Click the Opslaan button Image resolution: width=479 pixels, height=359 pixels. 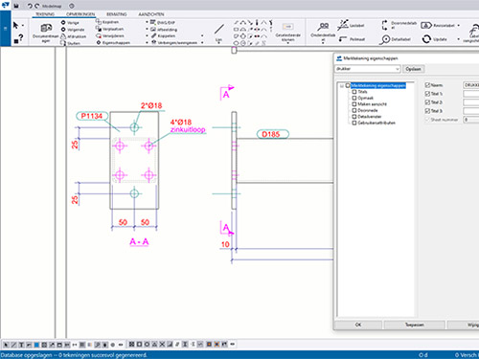point(413,69)
